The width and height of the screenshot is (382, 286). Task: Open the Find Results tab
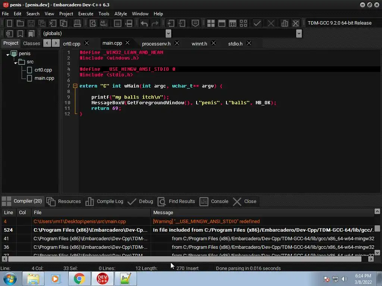[176, 201]
